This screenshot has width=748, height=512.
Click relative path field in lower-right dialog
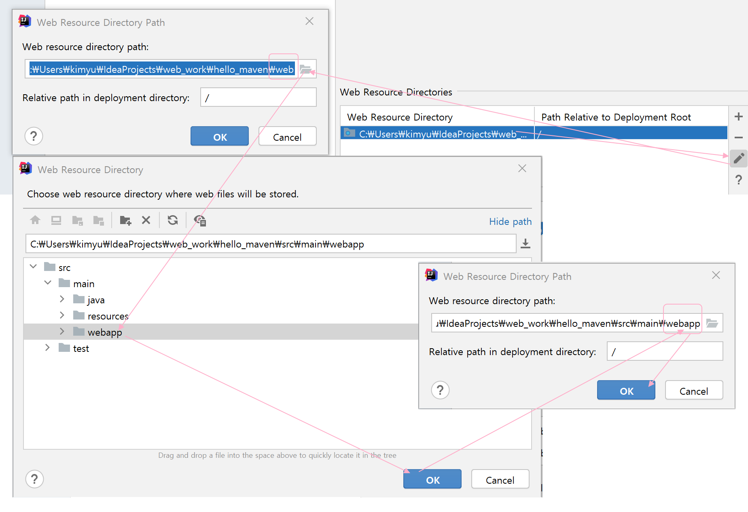coord(665,351)
